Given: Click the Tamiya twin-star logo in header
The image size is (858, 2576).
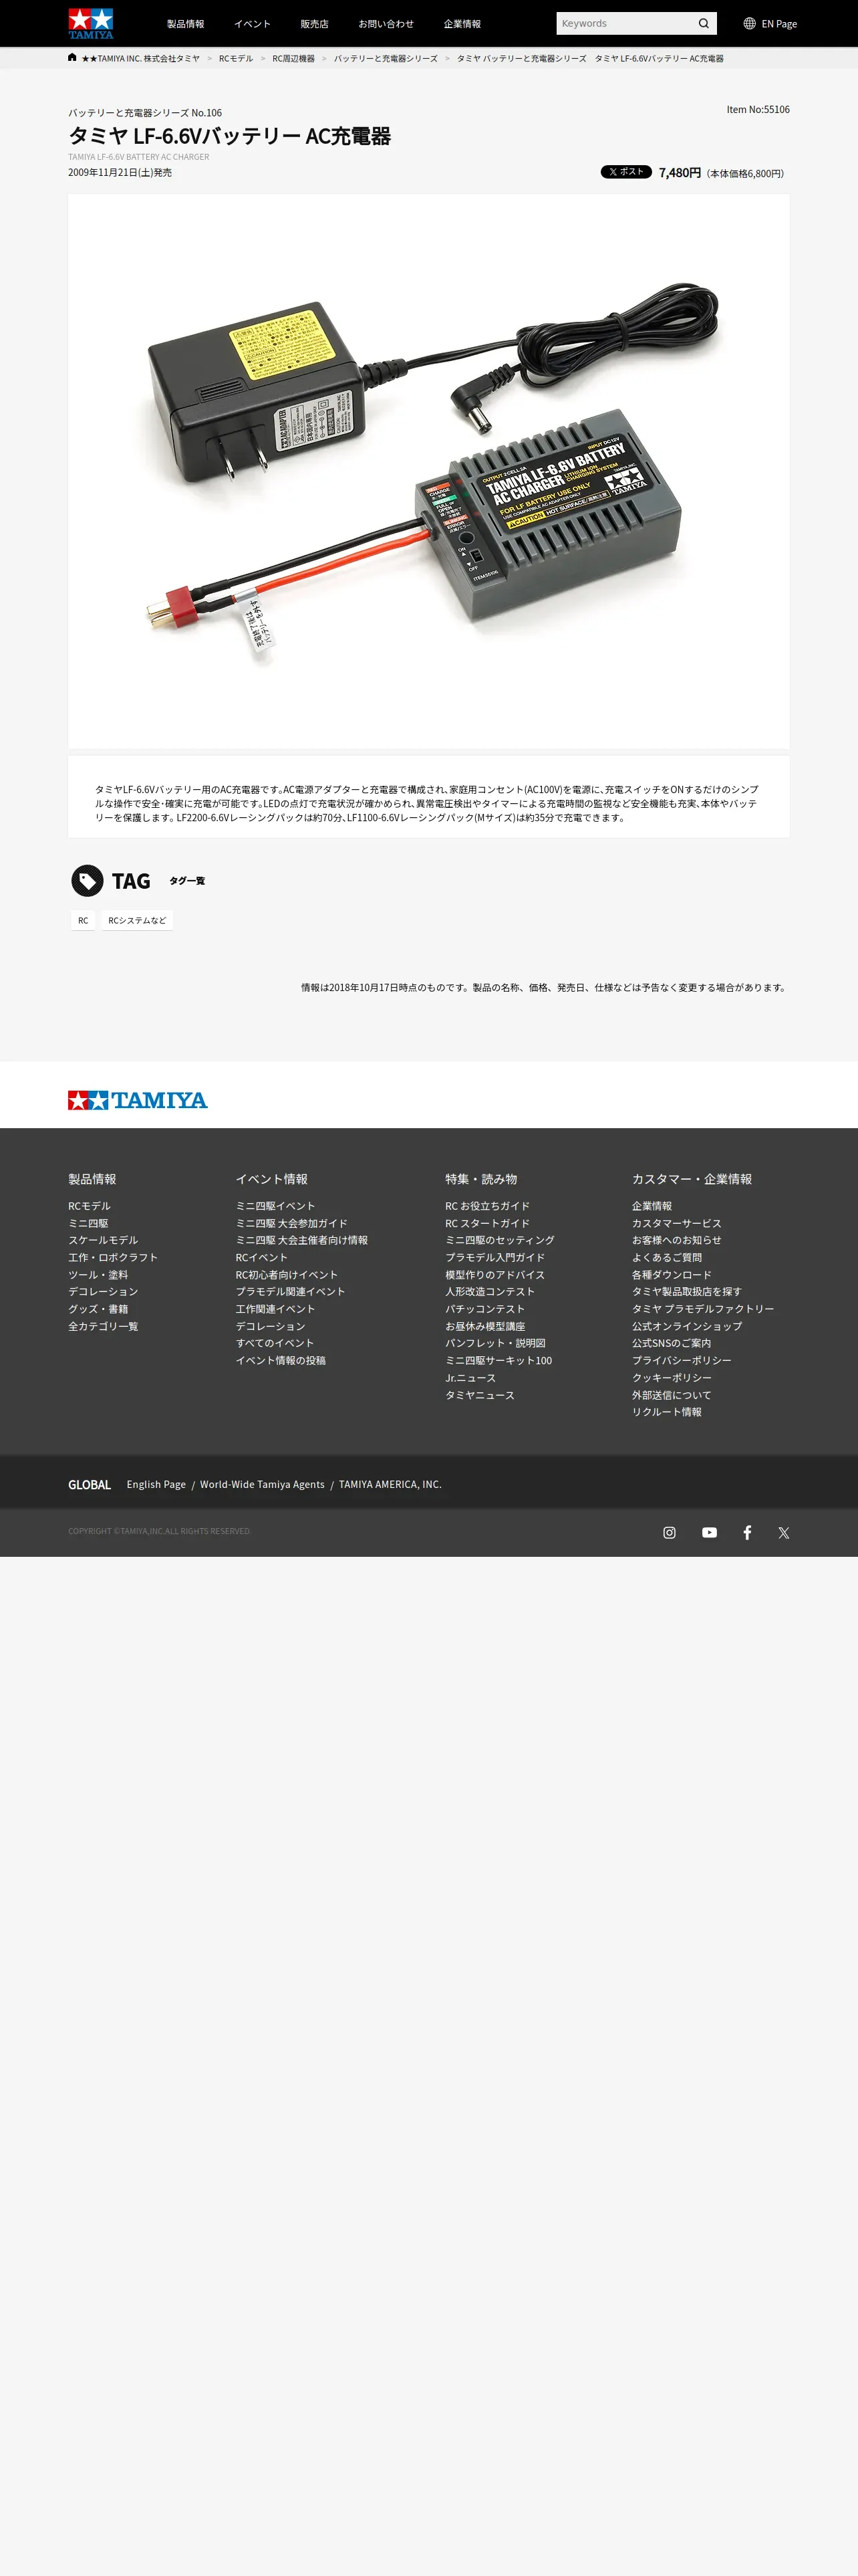Looking at the screenshot, I should 91,23.
